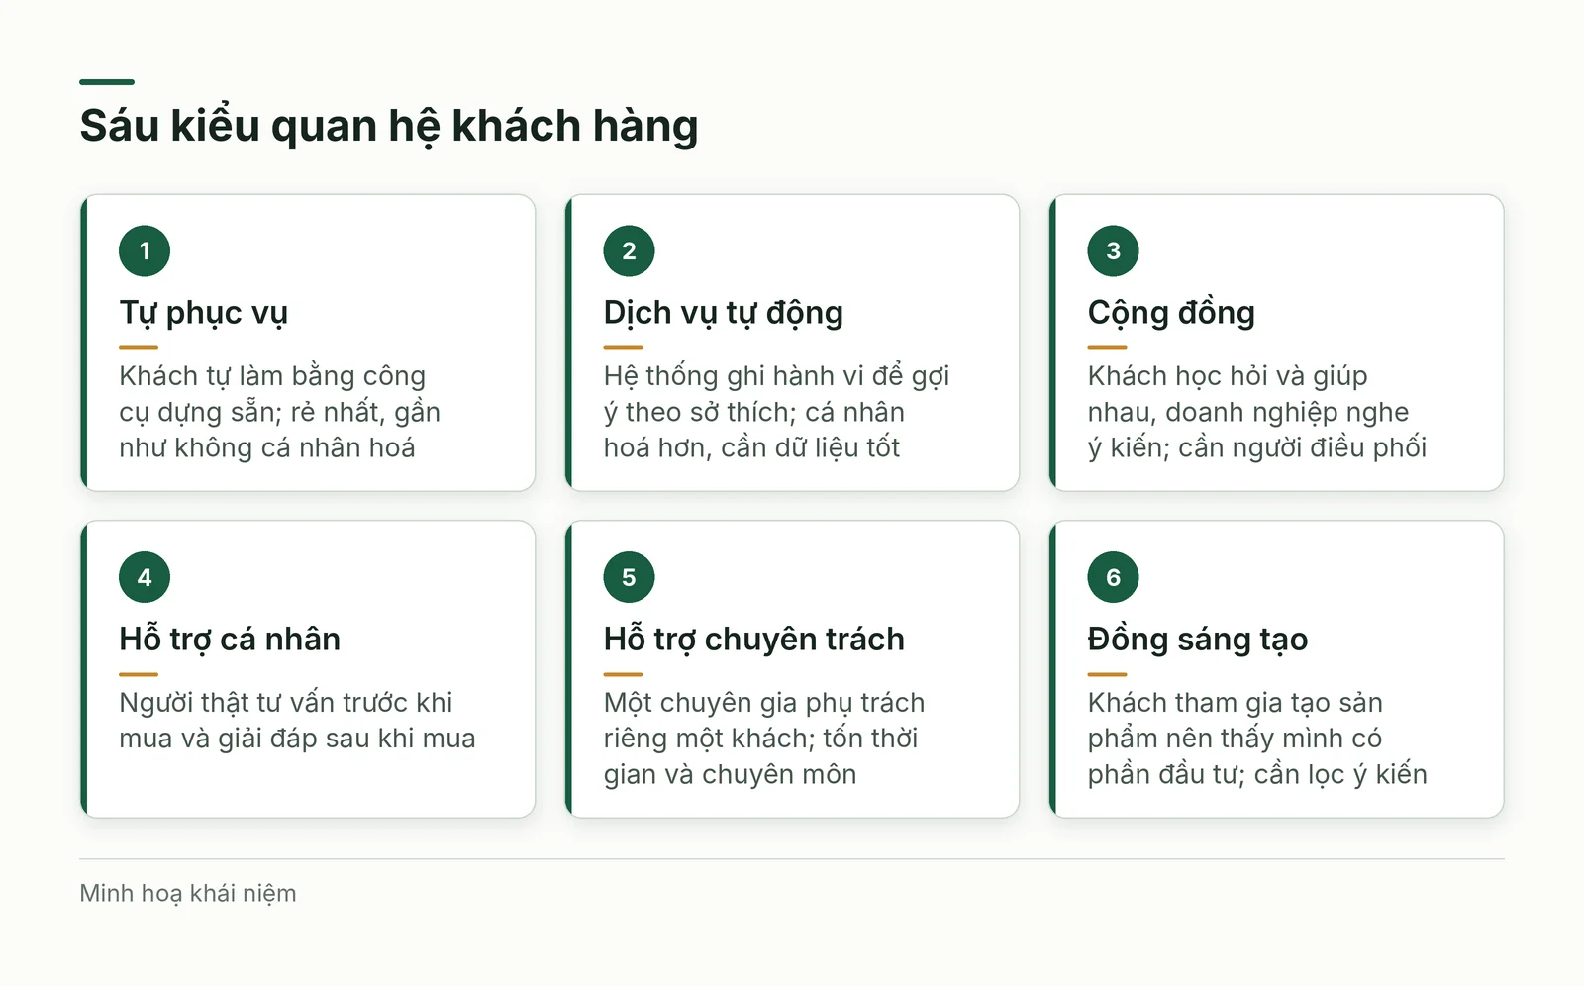Click the "Đồng sáng tạo" heading
The image size is (1584, 986).
[1198, 640]
